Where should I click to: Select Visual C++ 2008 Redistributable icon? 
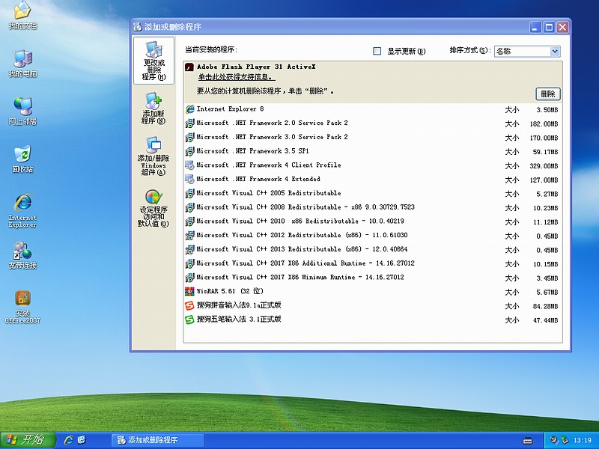tap(189, 208)
